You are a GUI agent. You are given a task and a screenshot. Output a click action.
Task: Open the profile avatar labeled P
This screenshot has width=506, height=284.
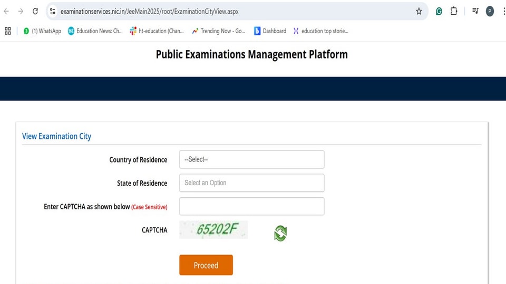click(490, 11)
